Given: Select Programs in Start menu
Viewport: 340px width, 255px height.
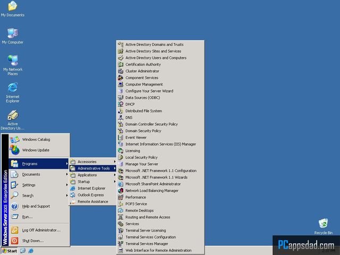Looking at the screenshot, I should point(39,164).
